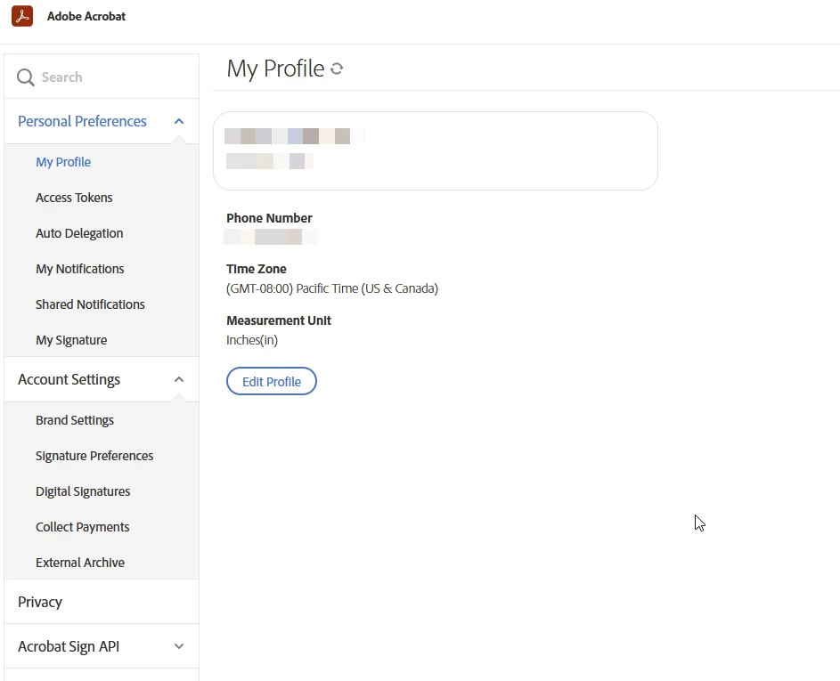Open External Archive settings

tap(80, 563)
